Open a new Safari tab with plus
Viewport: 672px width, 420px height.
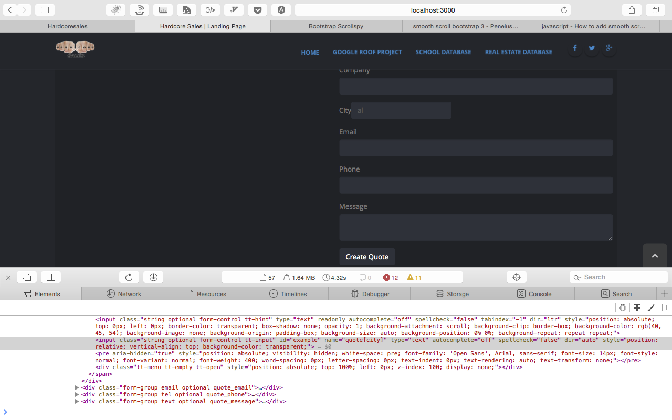coord(666,26)
